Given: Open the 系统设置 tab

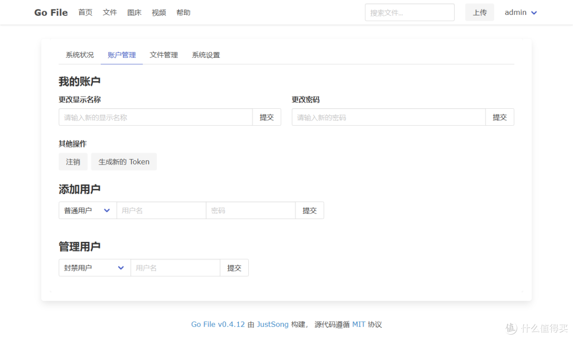Looking at the screenshot, I should click(206, 55).
